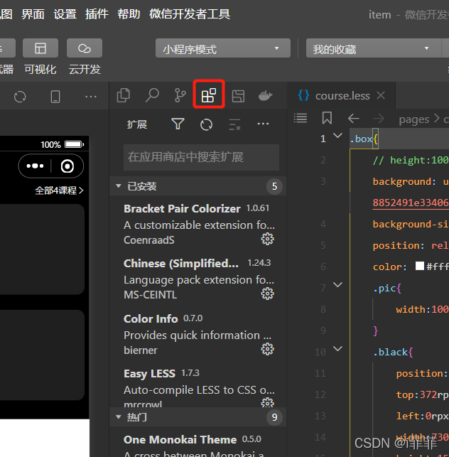
Task: Navigate back with left arrow
Action: pos(353,119)
